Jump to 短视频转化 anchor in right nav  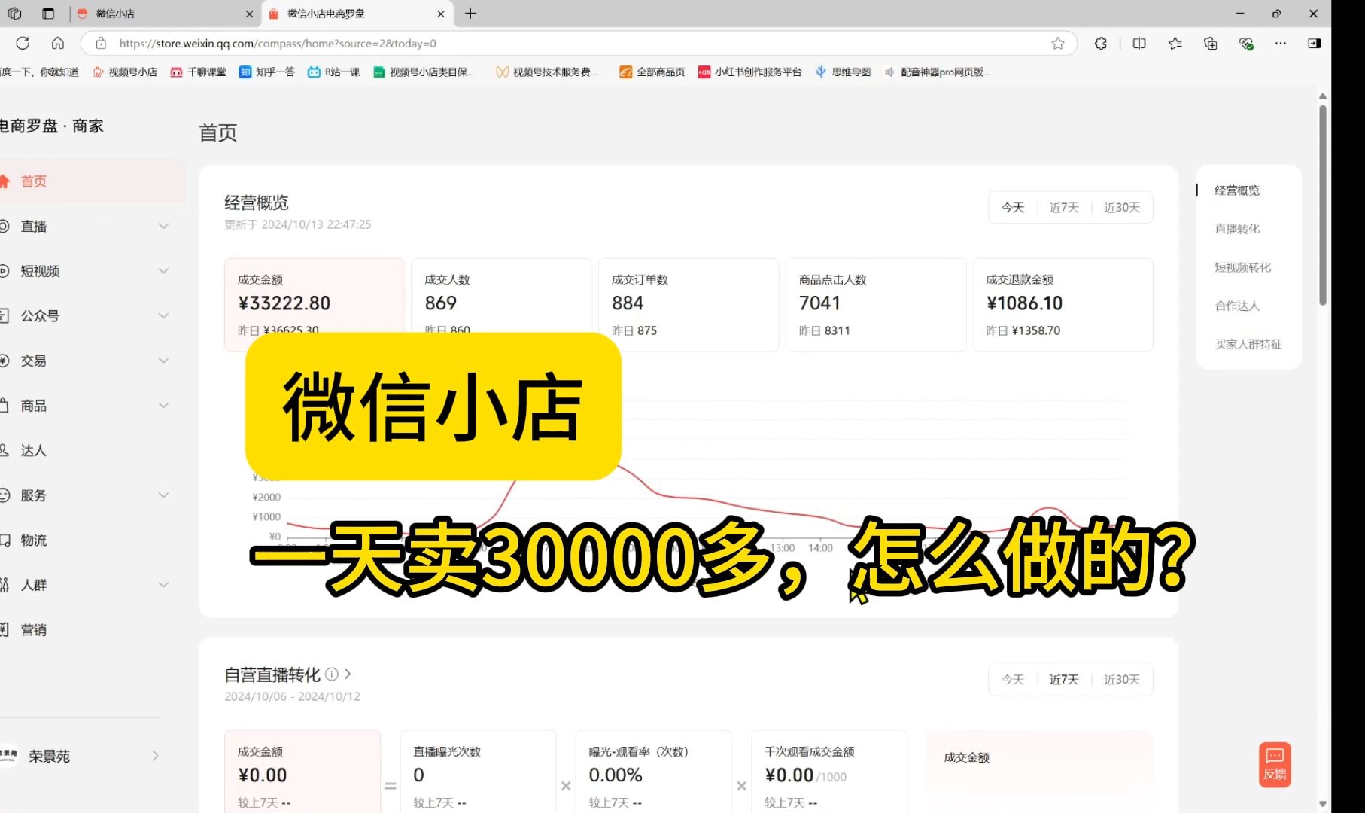(1242, 267)
